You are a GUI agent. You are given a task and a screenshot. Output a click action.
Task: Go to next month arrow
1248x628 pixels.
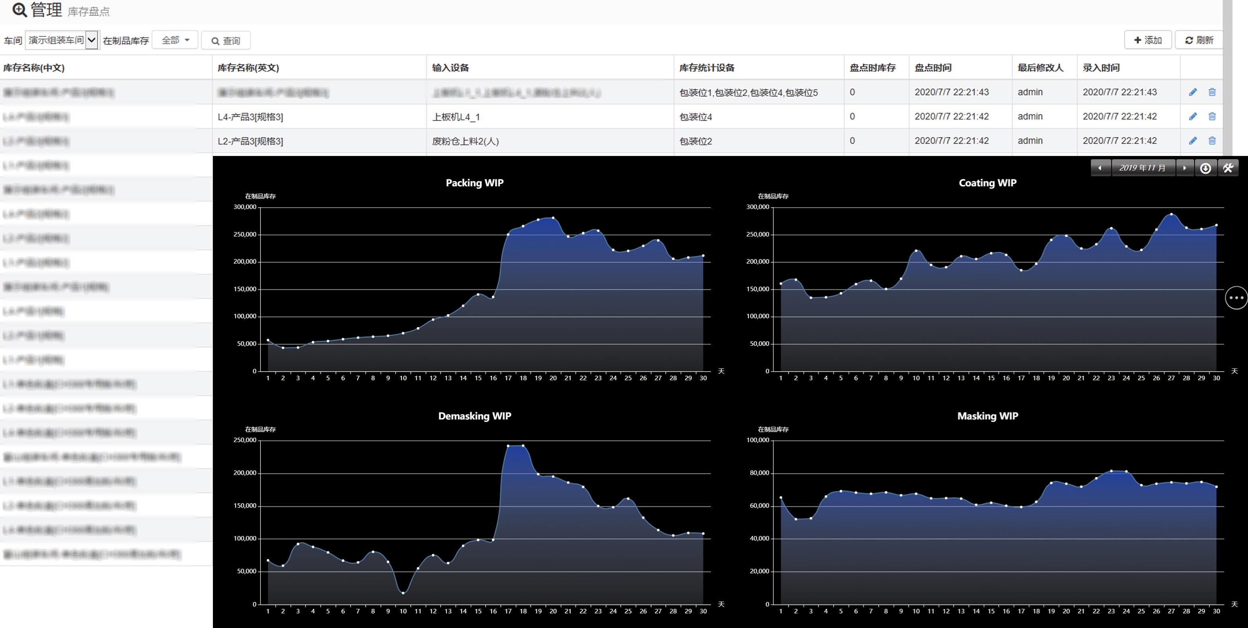1185,168
